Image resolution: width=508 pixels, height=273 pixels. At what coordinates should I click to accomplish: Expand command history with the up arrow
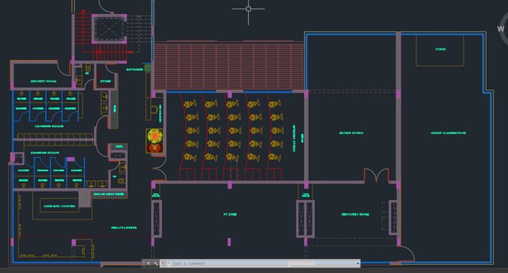tap(358, 263)
